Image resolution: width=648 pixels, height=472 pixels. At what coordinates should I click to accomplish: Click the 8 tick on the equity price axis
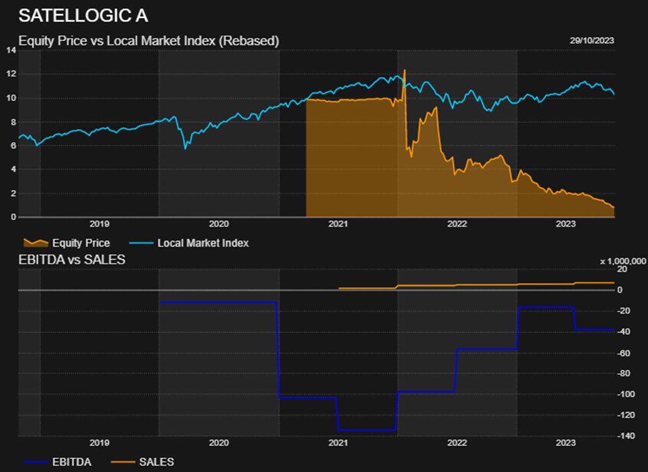point(13,122)
